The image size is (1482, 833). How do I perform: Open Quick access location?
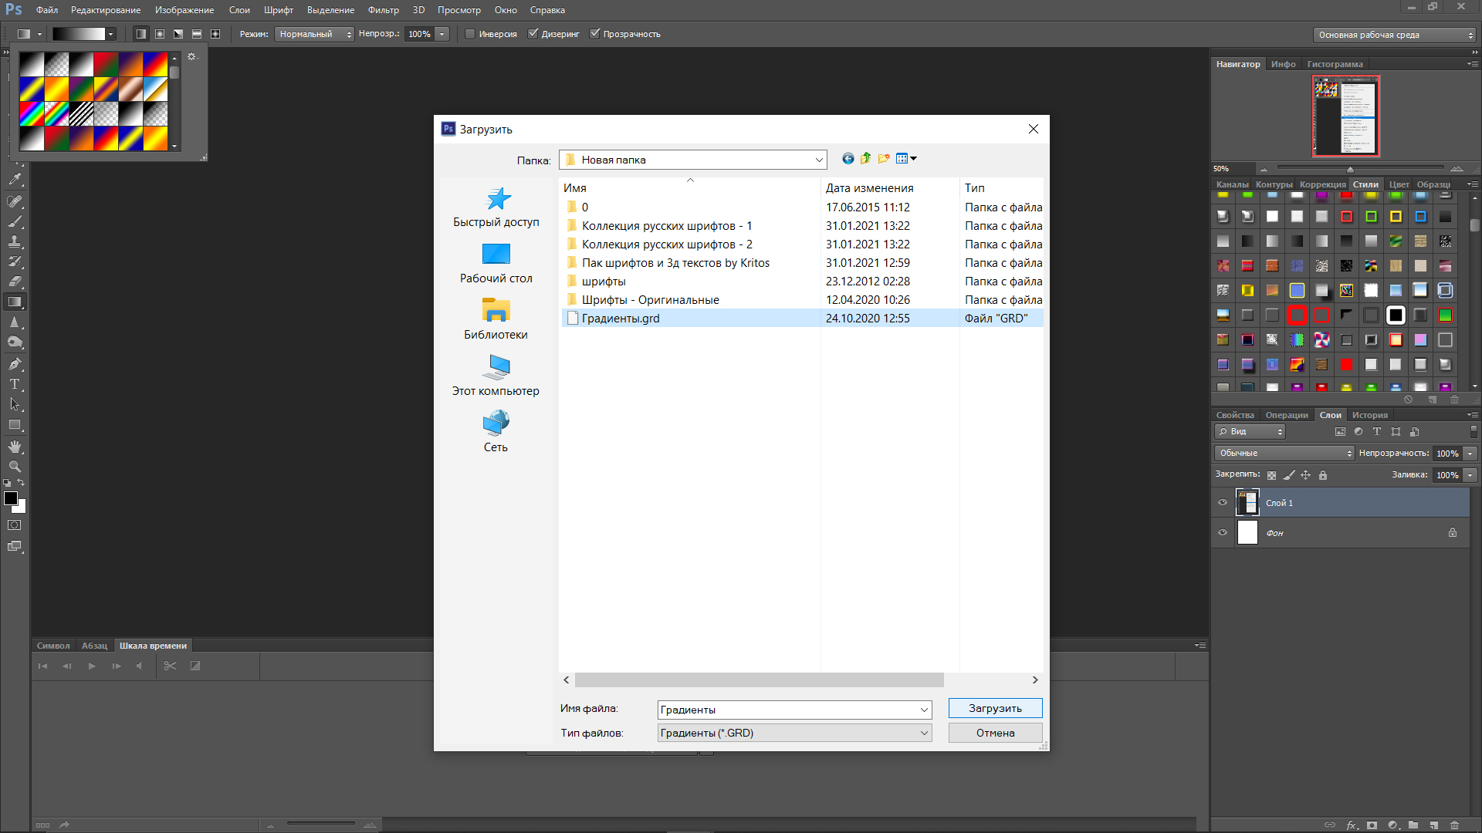496,207
